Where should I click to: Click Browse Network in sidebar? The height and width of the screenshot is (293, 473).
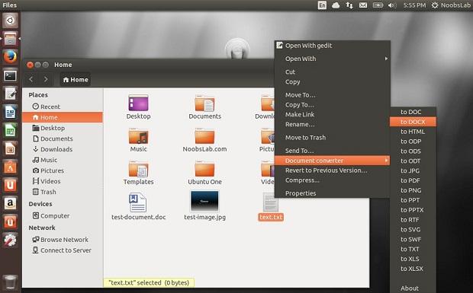pos(63,240)
